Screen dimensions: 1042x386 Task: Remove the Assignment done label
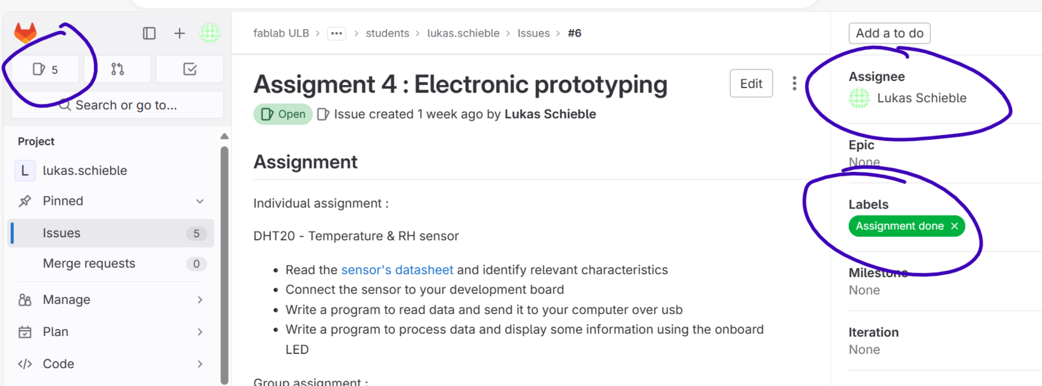pos(955,226)
